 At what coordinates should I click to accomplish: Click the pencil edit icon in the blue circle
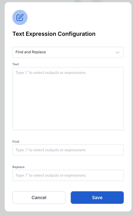click(x=20, y=17)
